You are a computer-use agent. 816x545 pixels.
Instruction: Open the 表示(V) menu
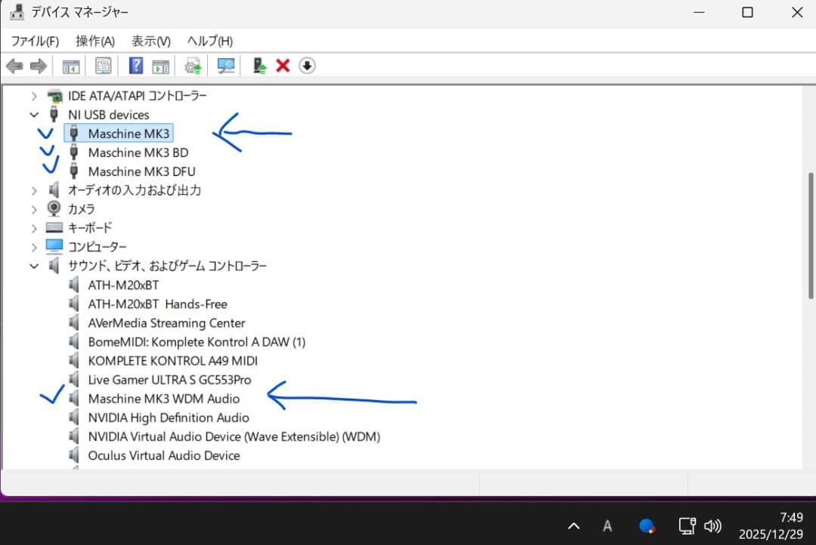click(x=151, y=41)
